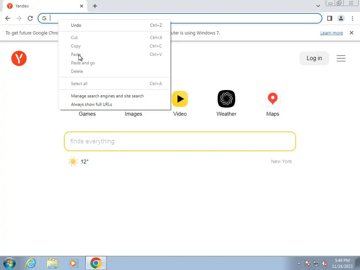Viewport: 360px width, 270px height.
Task: Click the Images label
Action: (134, 114)
